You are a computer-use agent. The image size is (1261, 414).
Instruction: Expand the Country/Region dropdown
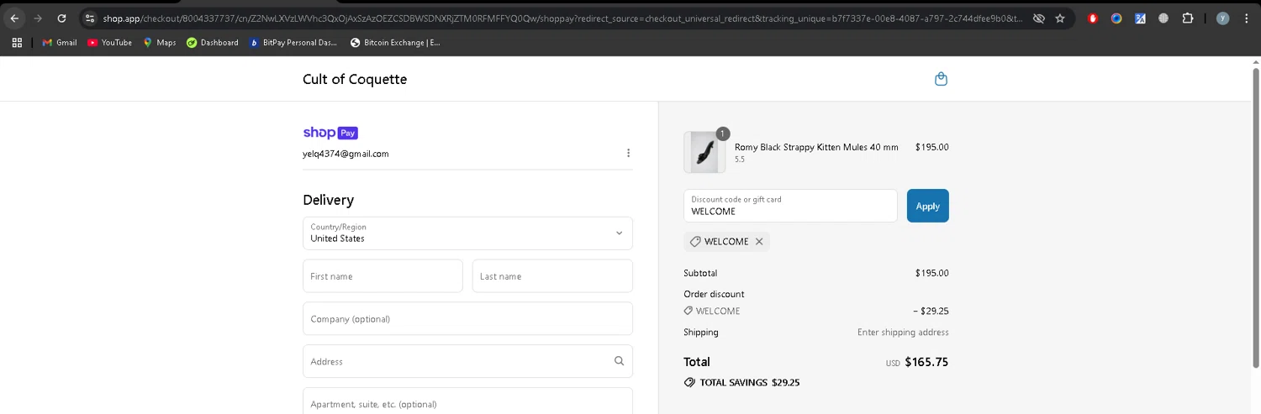467,233
